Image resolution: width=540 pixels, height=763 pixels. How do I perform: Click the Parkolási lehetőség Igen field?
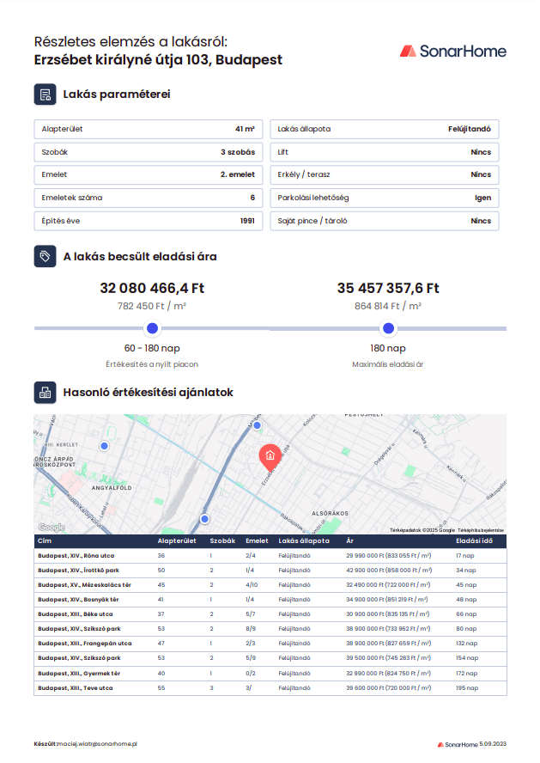click(384, 198)
